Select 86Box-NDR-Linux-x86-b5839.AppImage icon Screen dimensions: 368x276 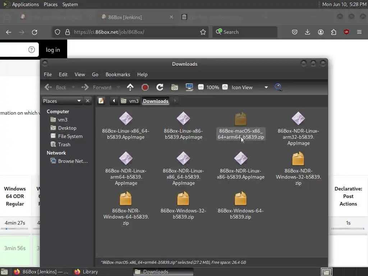[x=240, y=158]
